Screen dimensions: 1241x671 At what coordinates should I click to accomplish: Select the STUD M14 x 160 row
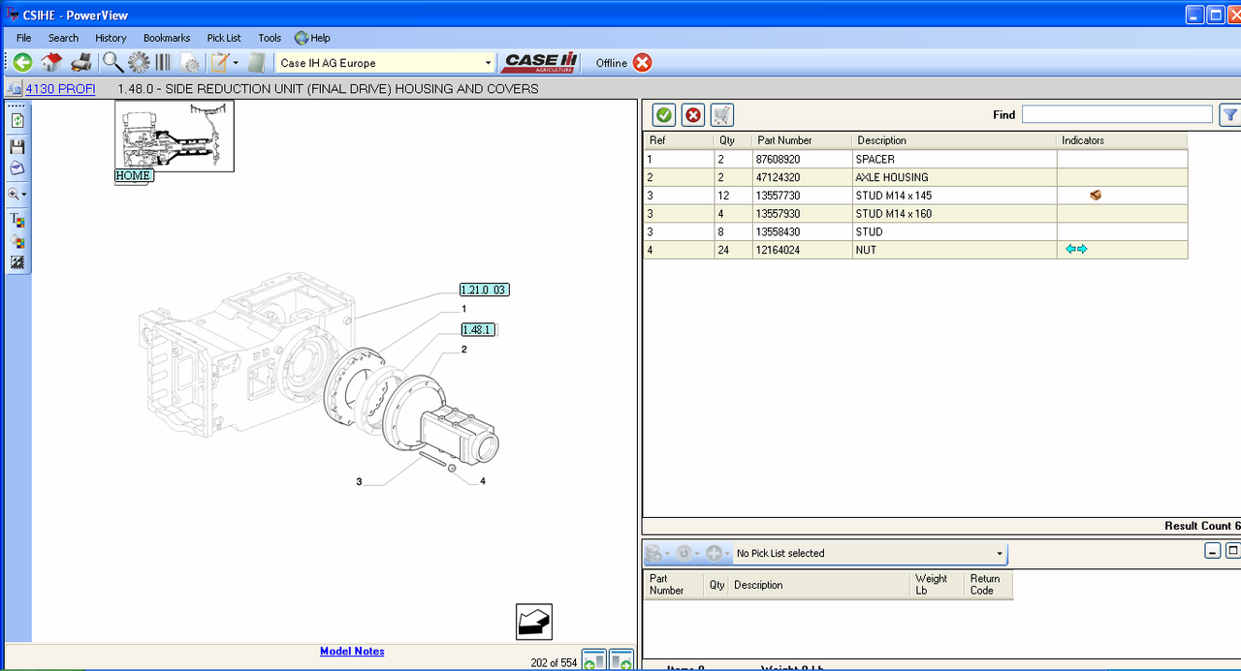915,213
